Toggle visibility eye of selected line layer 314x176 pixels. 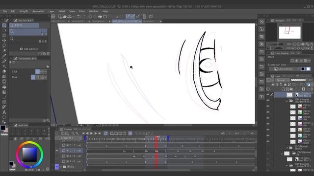[x=268, y=94]
